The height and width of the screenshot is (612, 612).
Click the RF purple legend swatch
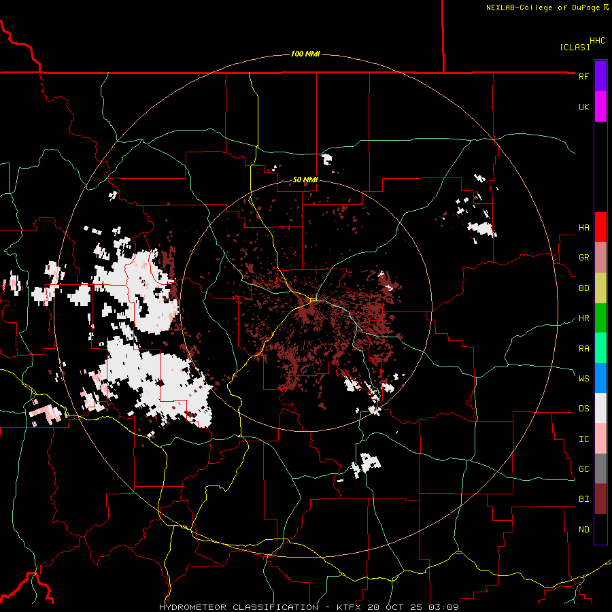coord(600,76)
